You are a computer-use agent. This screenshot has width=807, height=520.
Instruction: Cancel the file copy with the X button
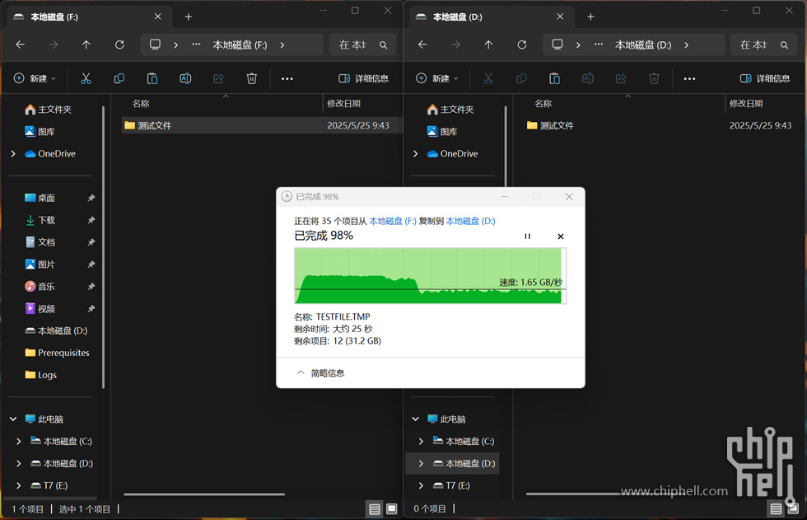[x=561, y=237]
